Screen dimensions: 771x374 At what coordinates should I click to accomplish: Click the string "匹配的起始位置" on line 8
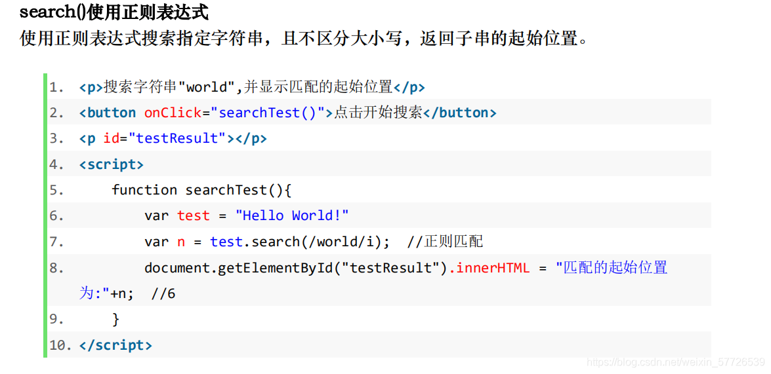(611, 268)
